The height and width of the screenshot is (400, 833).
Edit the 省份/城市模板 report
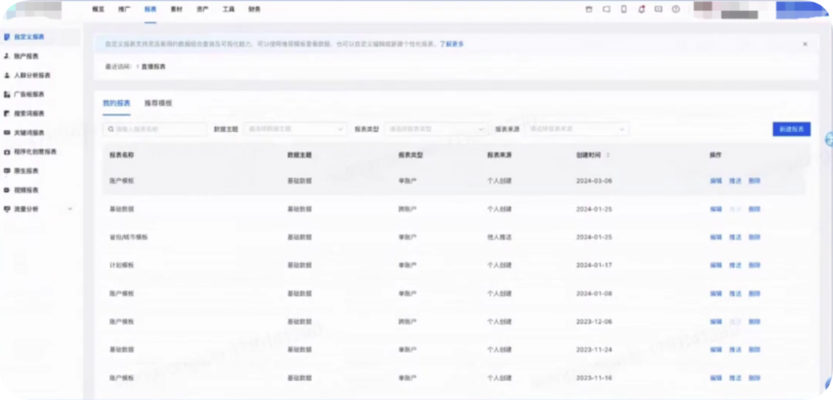pyautogui.click(x=715, y=237)
